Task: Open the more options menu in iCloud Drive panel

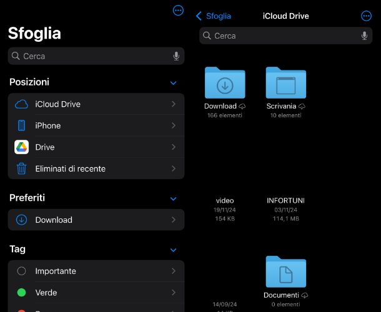Action: [366, 16]
